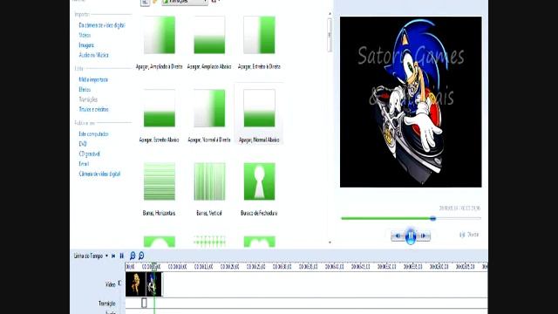Open the 'Transições' link in sidebar

(88, 99)
